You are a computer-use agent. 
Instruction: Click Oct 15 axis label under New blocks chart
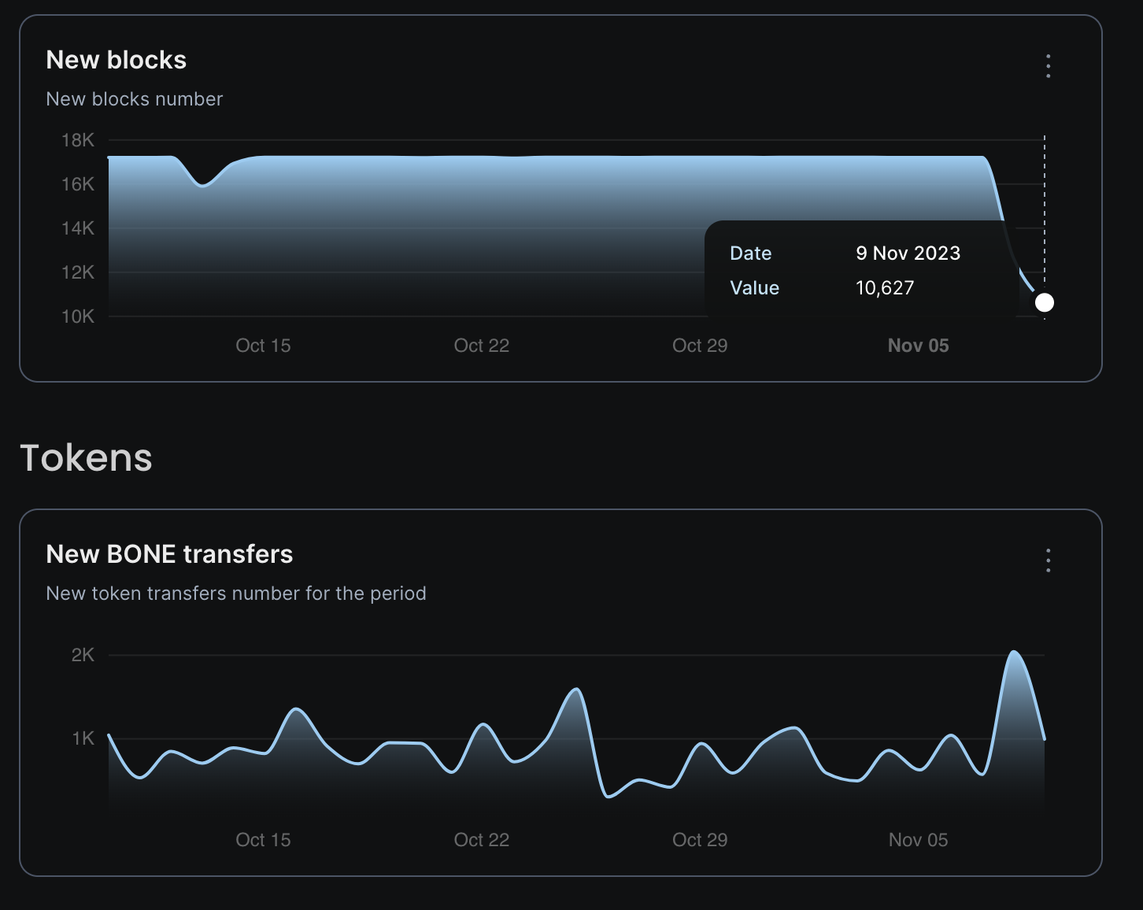[x=263, y=346]
